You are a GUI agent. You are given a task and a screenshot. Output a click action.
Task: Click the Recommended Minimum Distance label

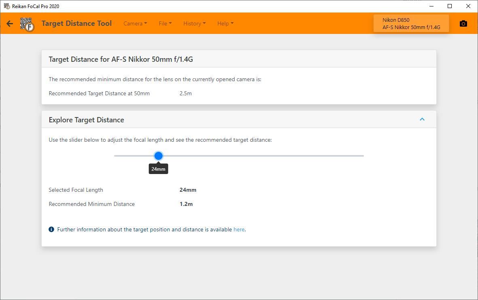[x=92, y=204]
